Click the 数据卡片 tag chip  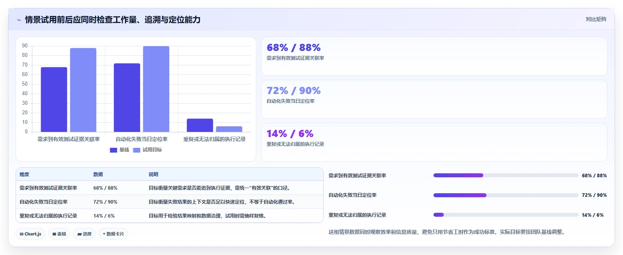pos(113,234)
